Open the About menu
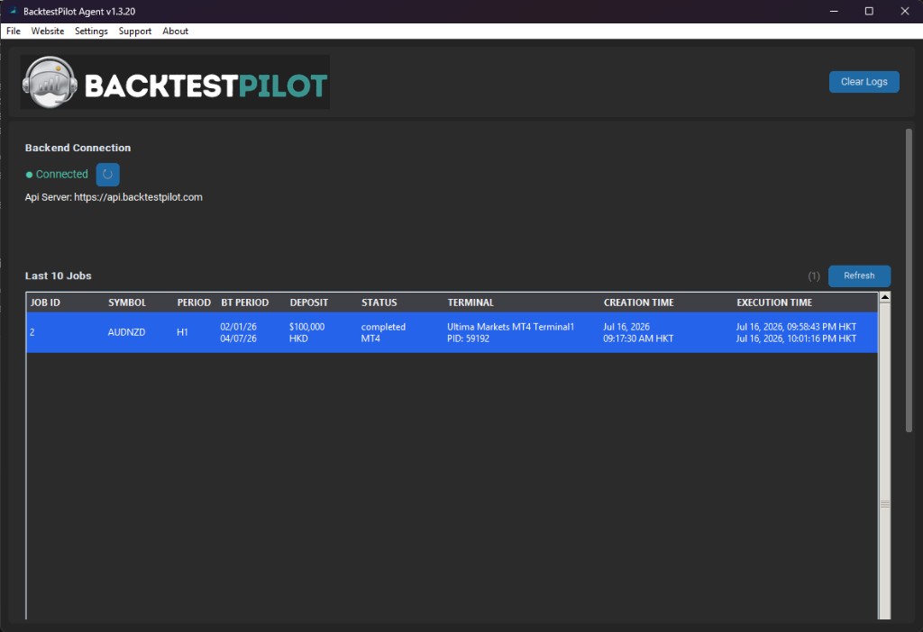Image resolution: width=923 pixels, height=632 pixels. (x=176, y=32)
